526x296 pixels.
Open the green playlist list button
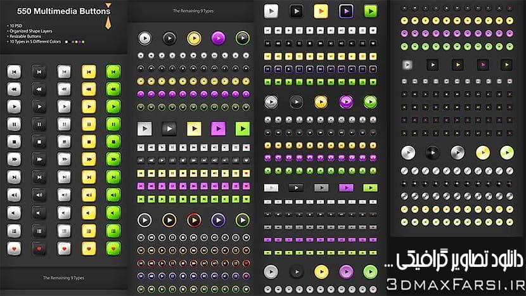[x=114, y=229]
